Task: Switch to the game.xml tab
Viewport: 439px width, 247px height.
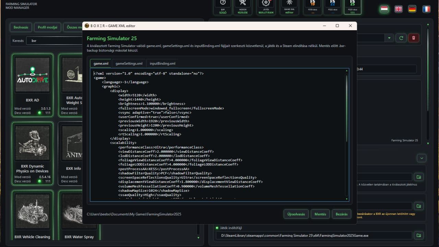Action: pos(101,63)
